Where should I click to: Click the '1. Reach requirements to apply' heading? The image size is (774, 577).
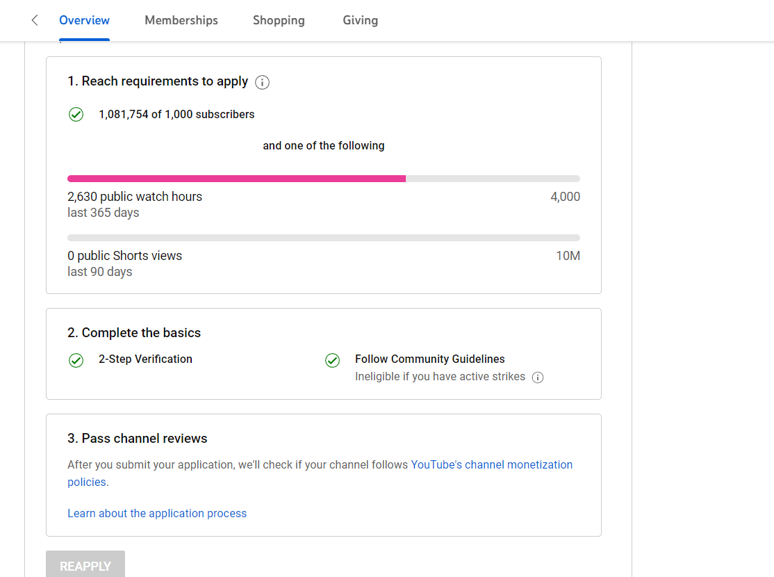tap(158, 81)
